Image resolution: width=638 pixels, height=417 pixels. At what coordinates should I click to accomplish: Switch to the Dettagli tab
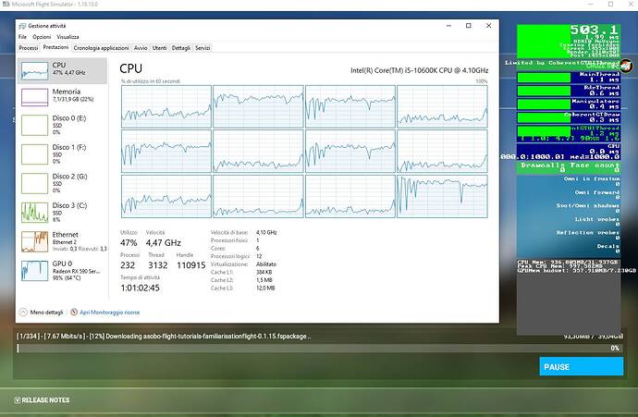coord(180,48)
